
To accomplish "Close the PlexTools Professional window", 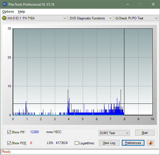I will click(x=153, y=4).
